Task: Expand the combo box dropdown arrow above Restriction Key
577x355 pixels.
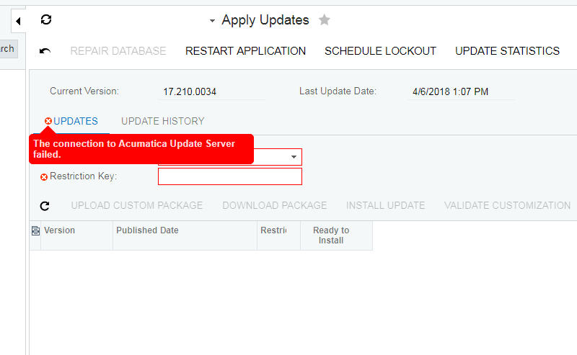Action: coord(294,157)
